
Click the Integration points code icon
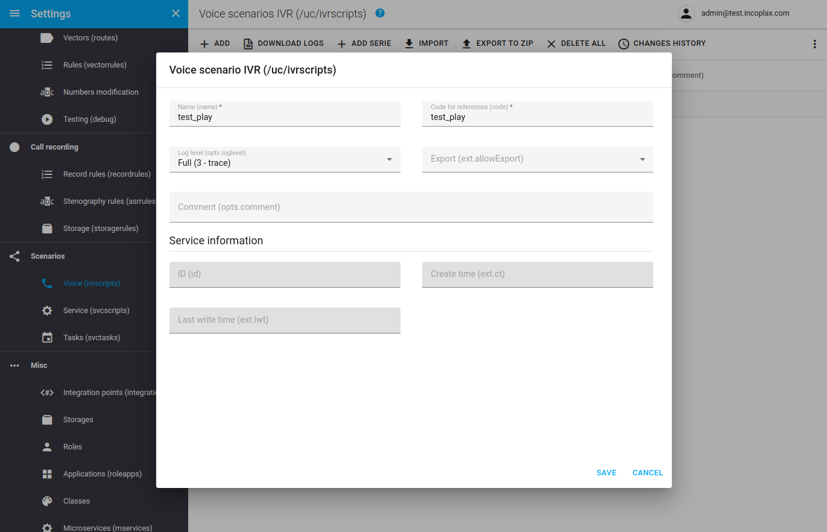tap(47, 393)
